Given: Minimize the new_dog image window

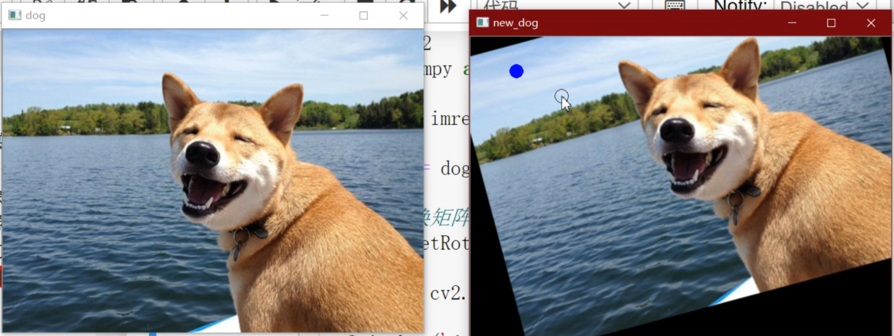Looking at the screenshot, I should (x=792, y=23).
